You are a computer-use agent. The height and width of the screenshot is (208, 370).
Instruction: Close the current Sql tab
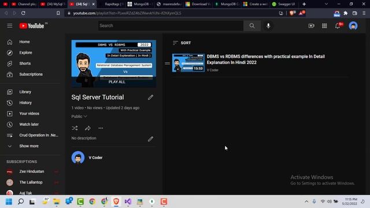click(94, 4)
